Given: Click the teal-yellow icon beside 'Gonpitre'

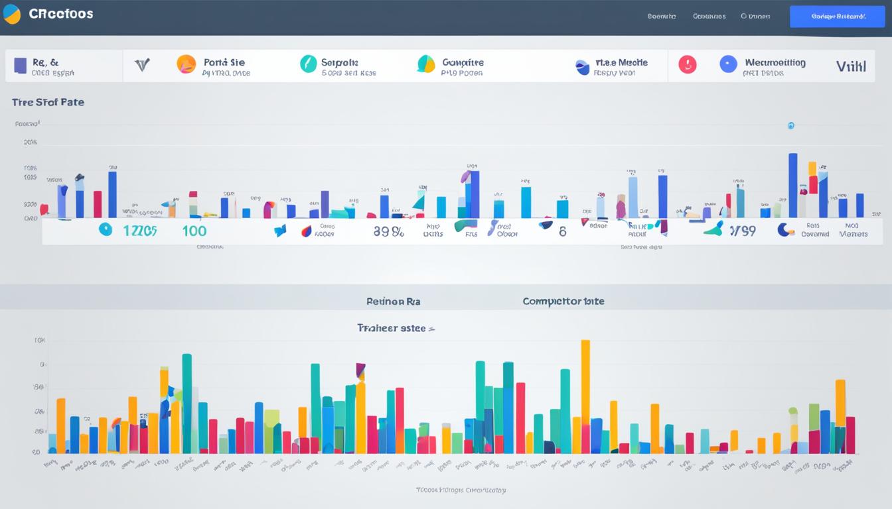Looking at the screenshot, I should click(426, 64).
